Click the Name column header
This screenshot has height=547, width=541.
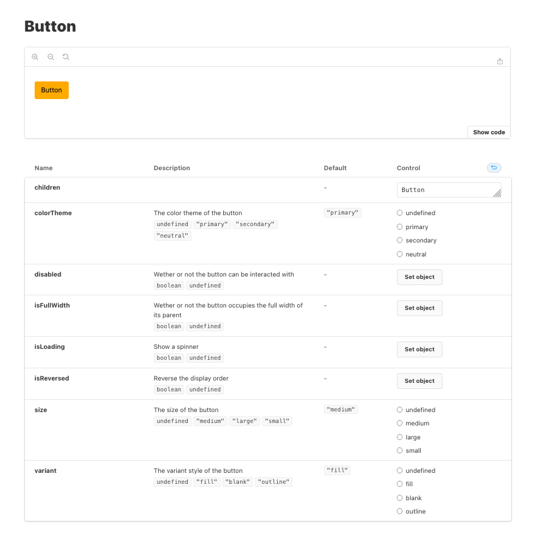(44, 168)
